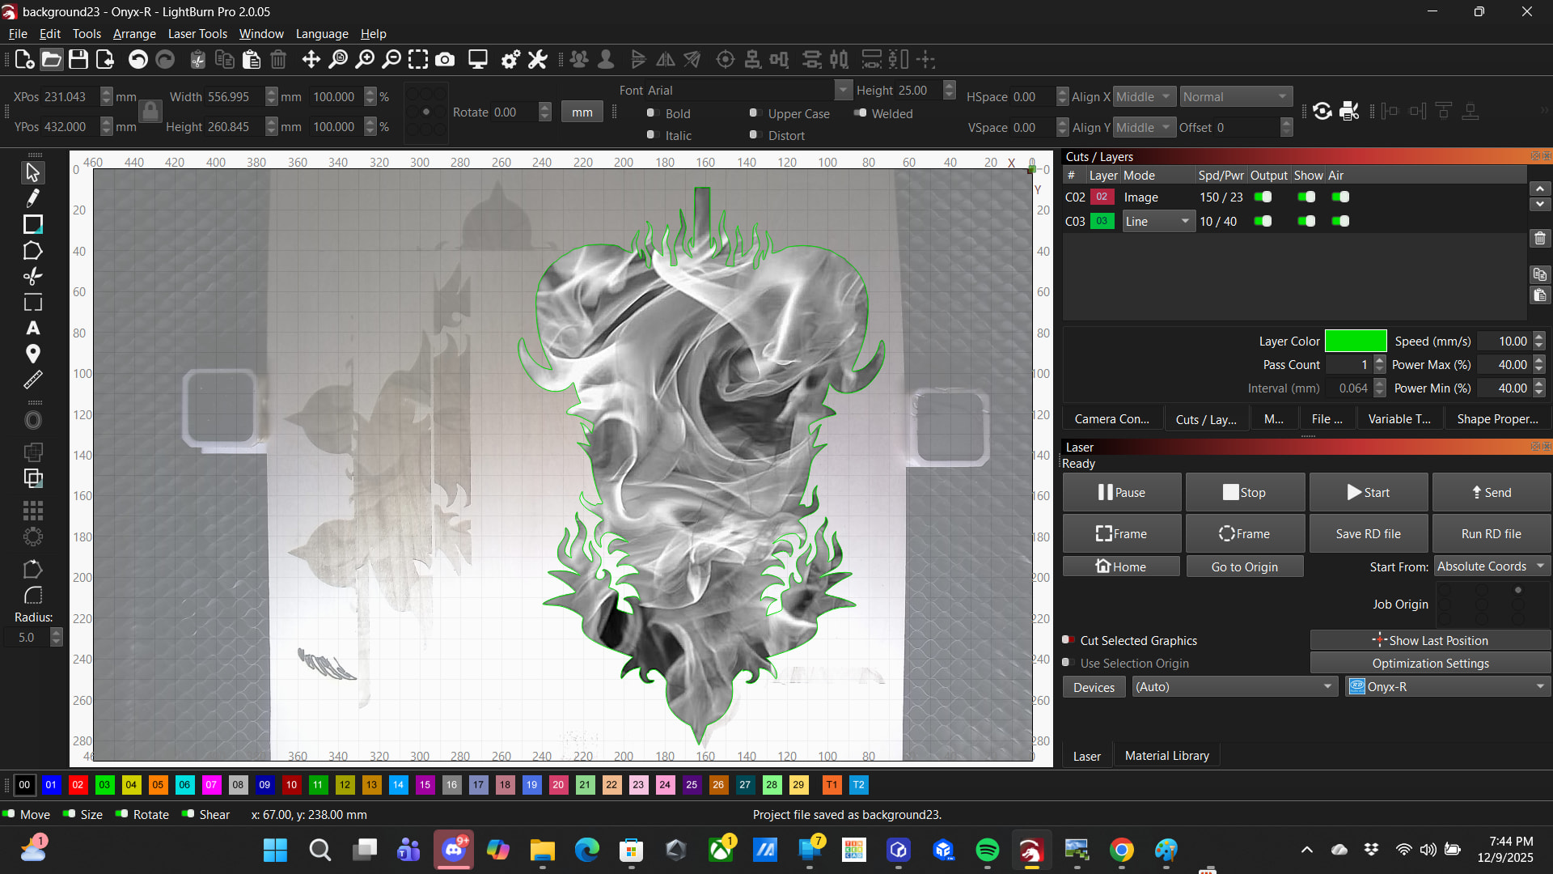Expand the Start From Absolute Coords dropdown

coord(1492,566)
